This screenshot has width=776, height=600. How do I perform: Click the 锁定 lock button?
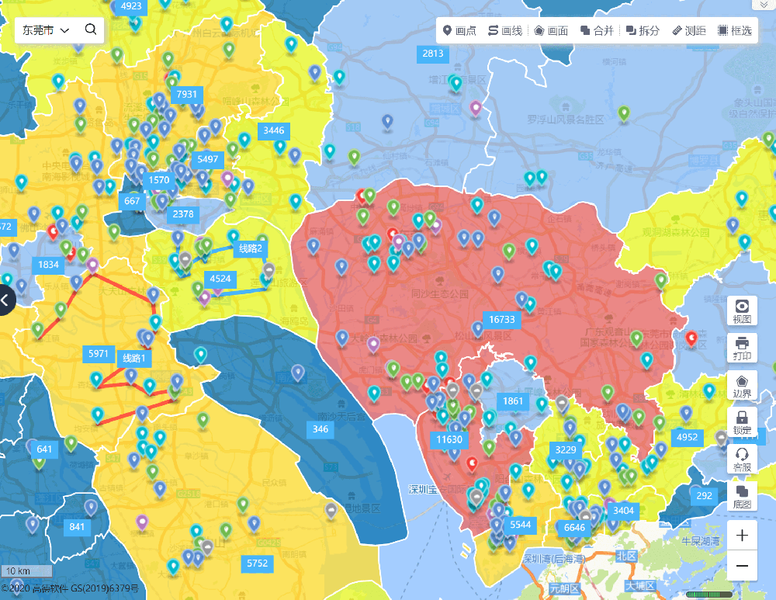pos(742,422)
